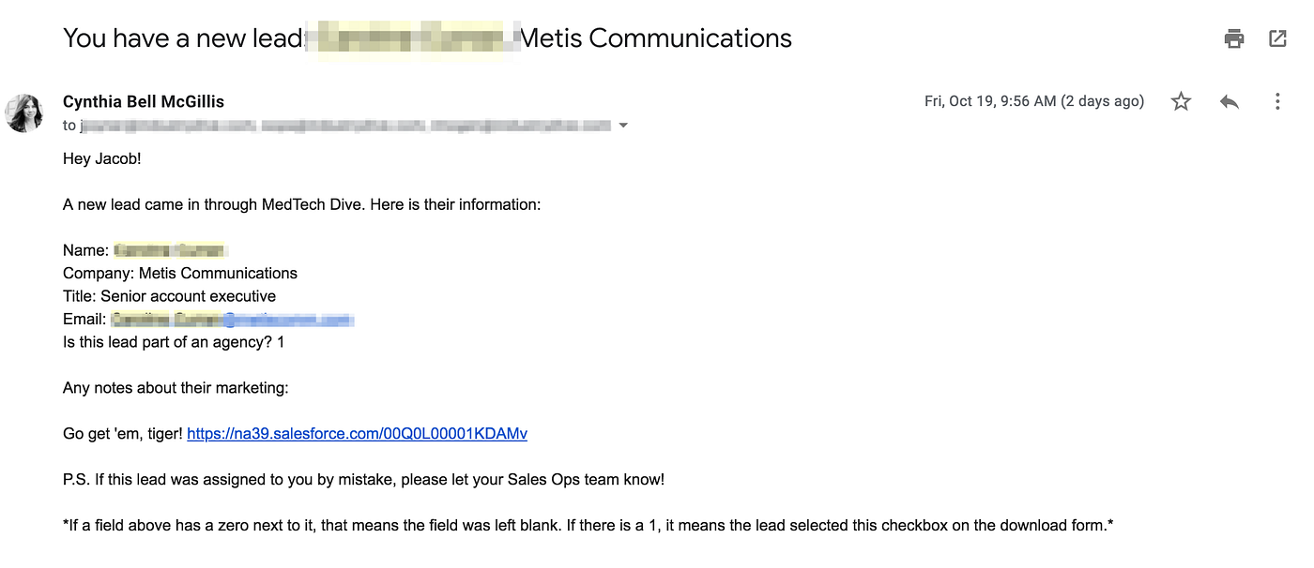The width and height of the screenshot is (1314, 568).
Task: Open the Salesforce lead record link
Action: (357, 433)
